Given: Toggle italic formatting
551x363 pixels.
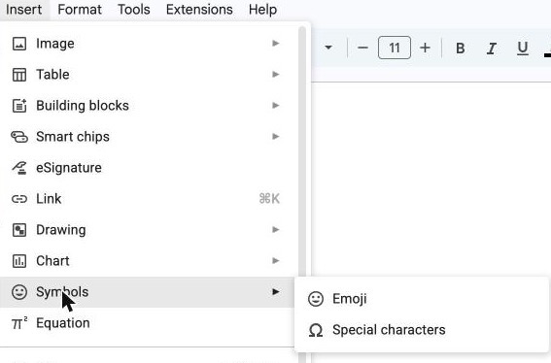Looking at the screenshot, I should tap(492, 48).
